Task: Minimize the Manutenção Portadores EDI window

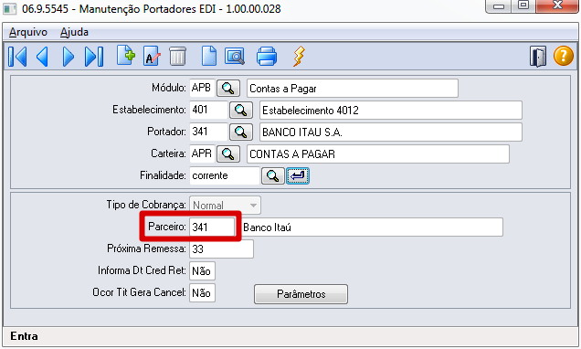Action: click(499, 6)
